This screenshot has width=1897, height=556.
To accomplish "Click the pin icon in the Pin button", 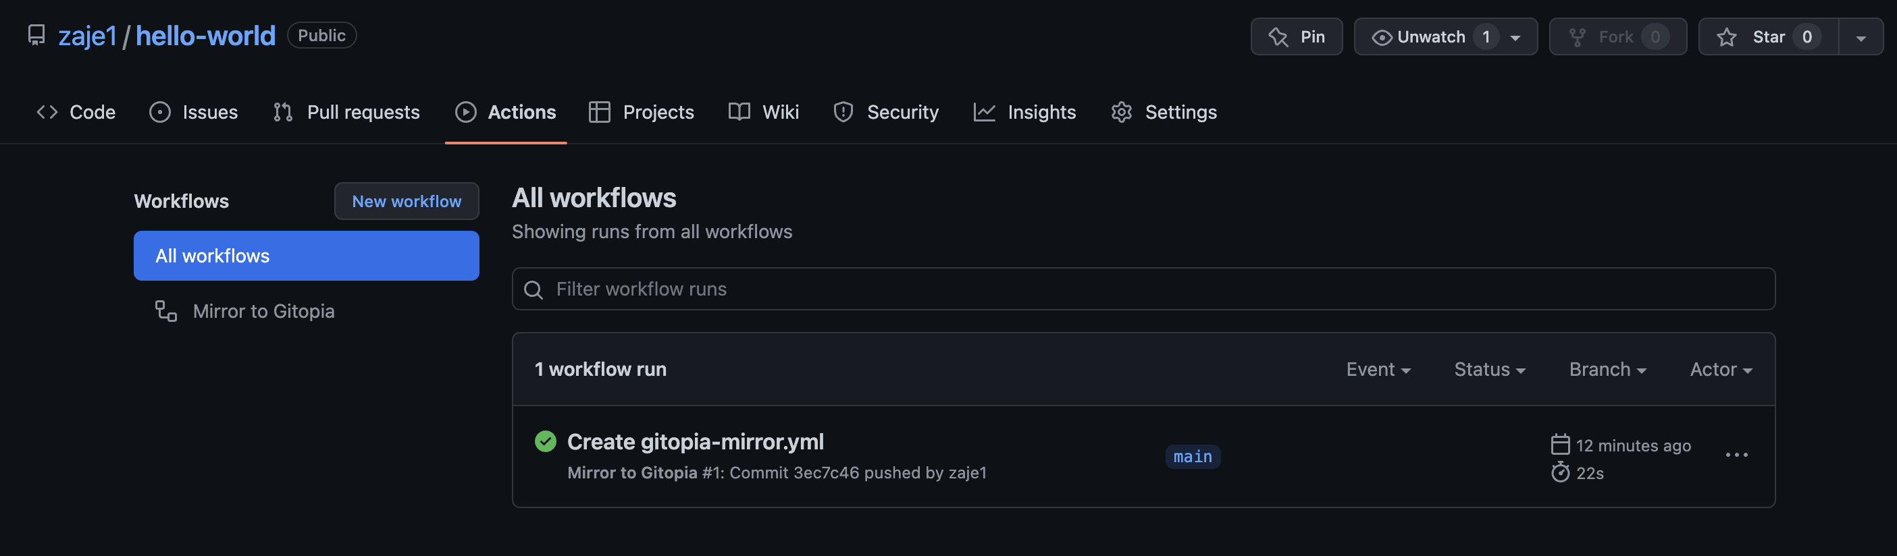I will tap(1278, 36).
